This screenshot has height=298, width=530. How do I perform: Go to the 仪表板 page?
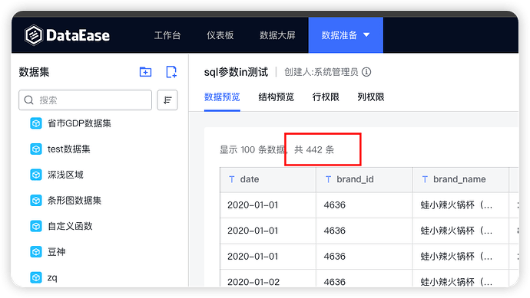tap(220, 35)
